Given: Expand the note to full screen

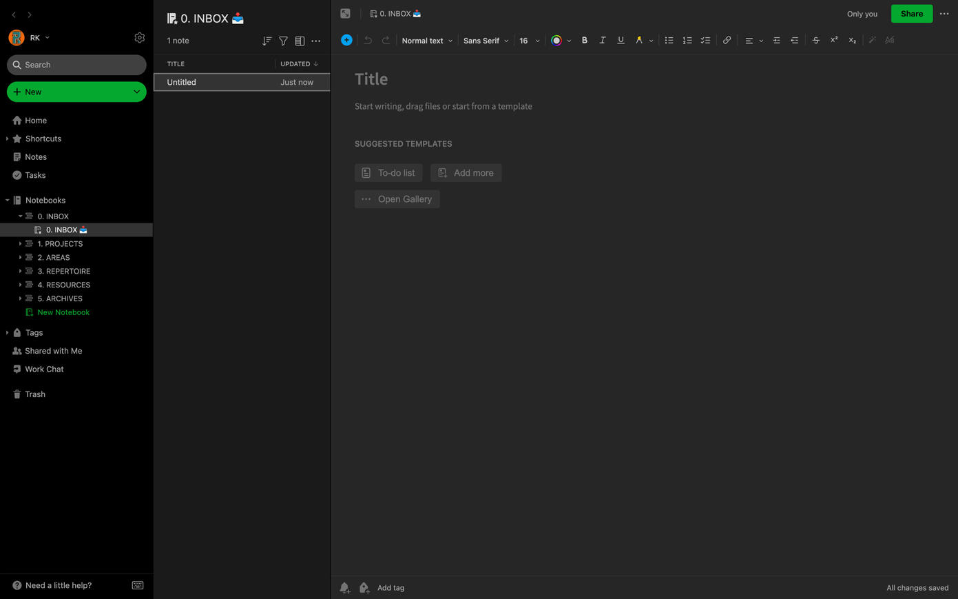Looking at the screenshot, I should pyautogui.click(x=345, y=14).
